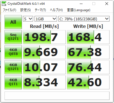Expand the C: 78% drive selection dropdown
The width and height of the screenshot is (114, 103).
coord(84,19)
